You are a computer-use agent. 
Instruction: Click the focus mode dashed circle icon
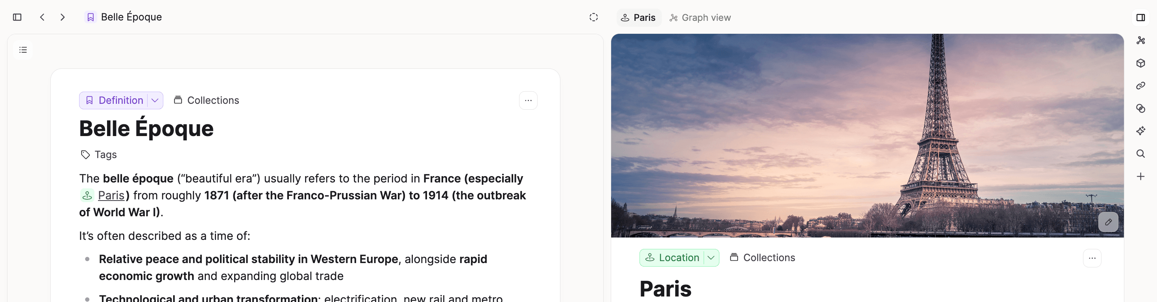(593, 17)
